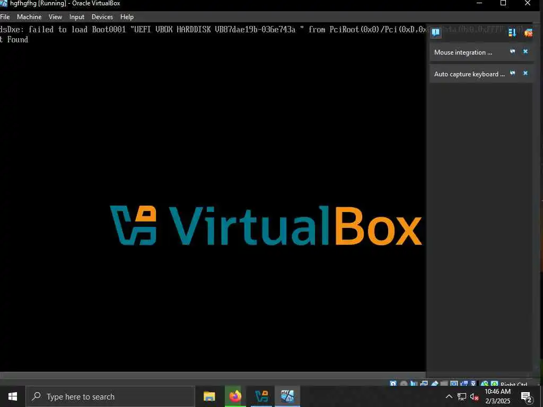
Task: Click the VirtualBox logo in the VM screen
Action: [266, 225]
